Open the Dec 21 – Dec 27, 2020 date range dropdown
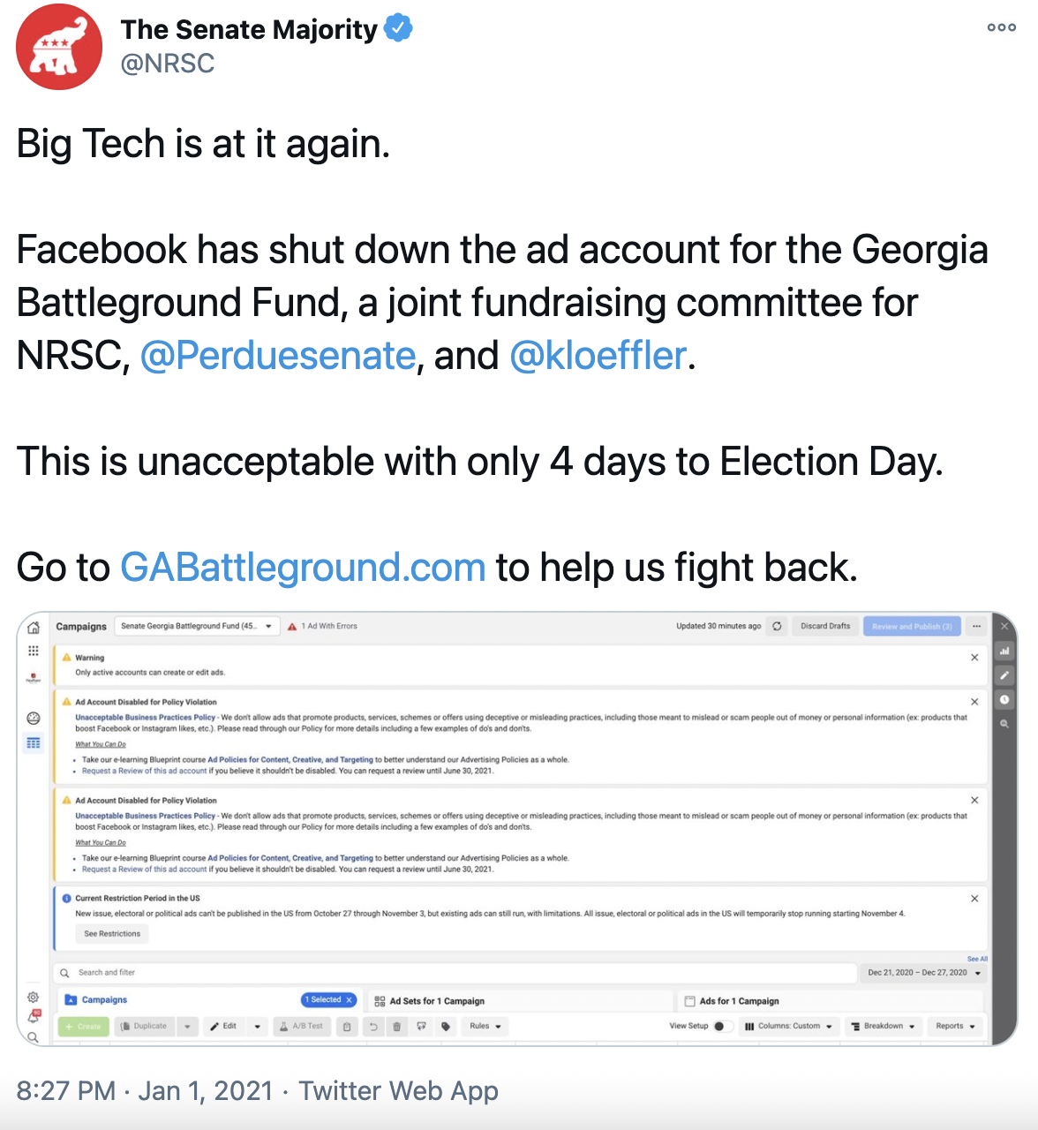 (x=923, y=973)
